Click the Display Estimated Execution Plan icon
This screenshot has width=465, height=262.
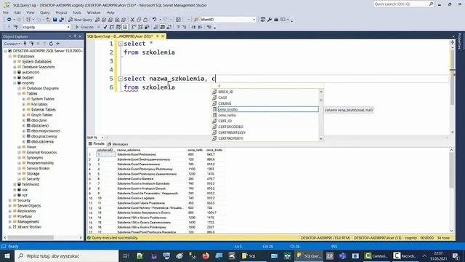(x=112, y=27)
